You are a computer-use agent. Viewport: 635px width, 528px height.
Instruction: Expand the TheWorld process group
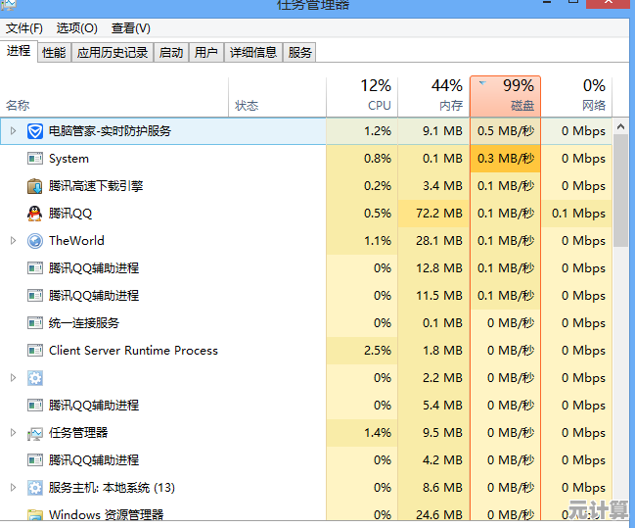[x=13, y=241]
